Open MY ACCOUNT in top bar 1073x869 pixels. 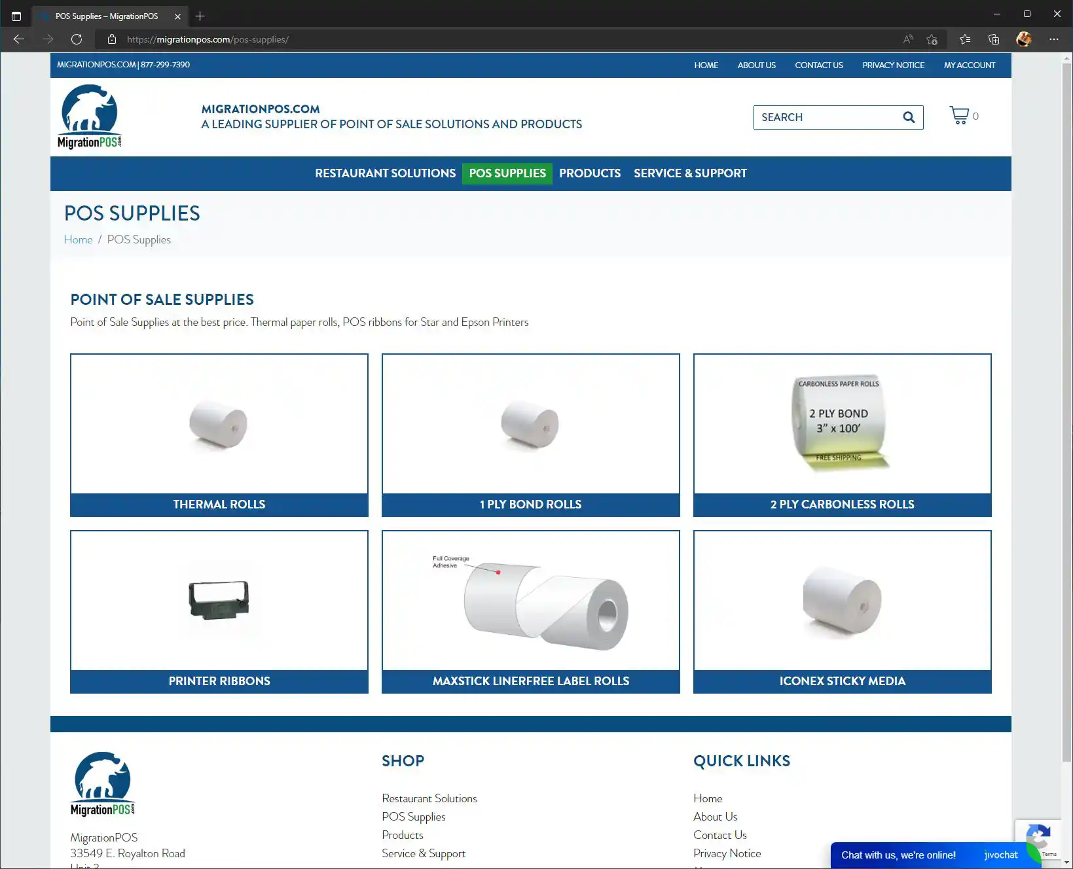click(969, 65)
